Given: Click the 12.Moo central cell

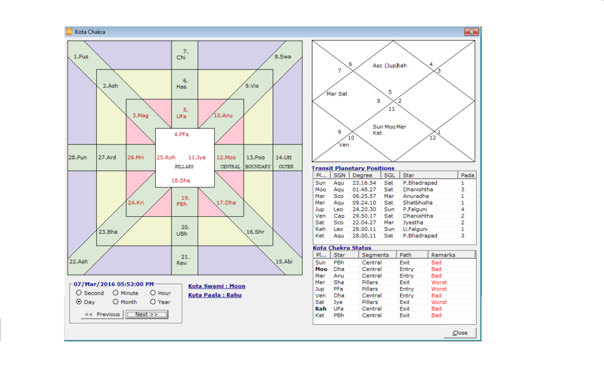Looking at the screenshot, I should pyautogui.click(x=226, y=157).
